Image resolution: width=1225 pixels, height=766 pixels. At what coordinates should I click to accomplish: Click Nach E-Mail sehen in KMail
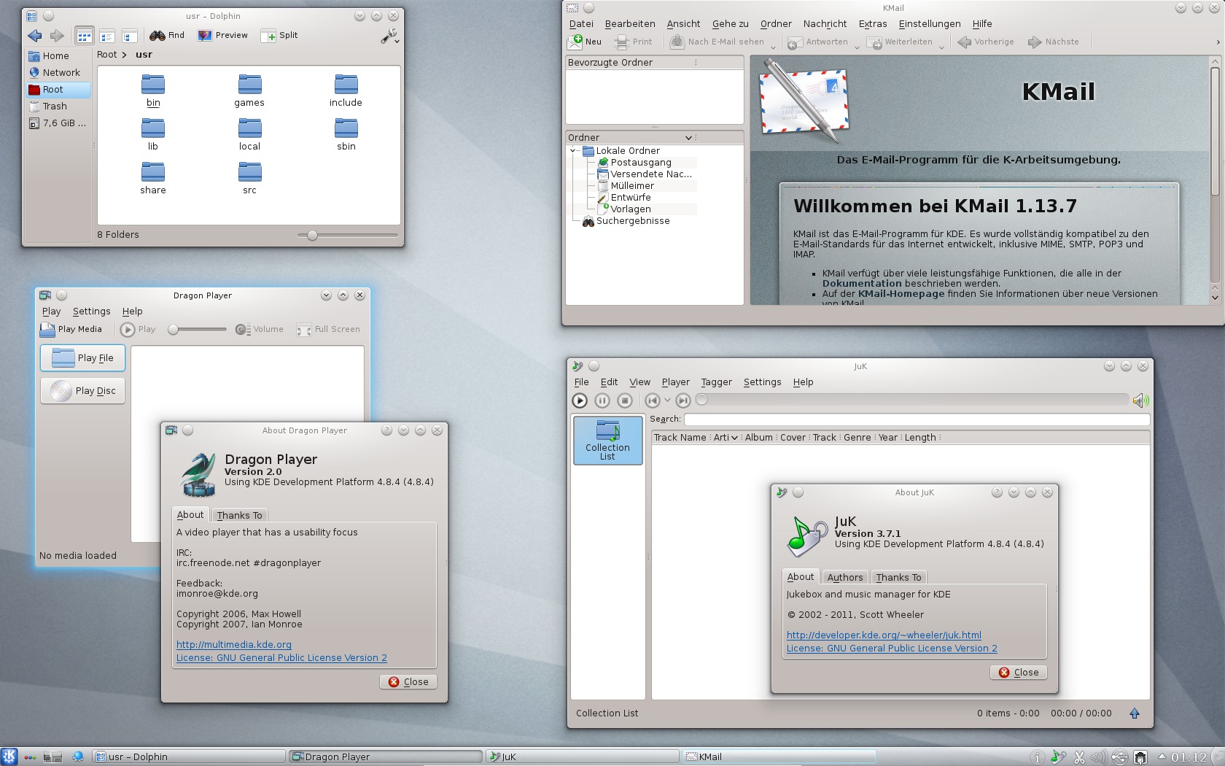(717, 42)
